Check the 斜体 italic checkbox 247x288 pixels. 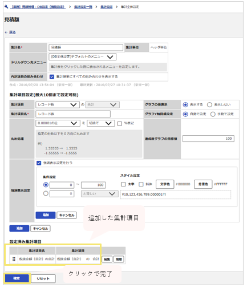click(x=141, y=184)
